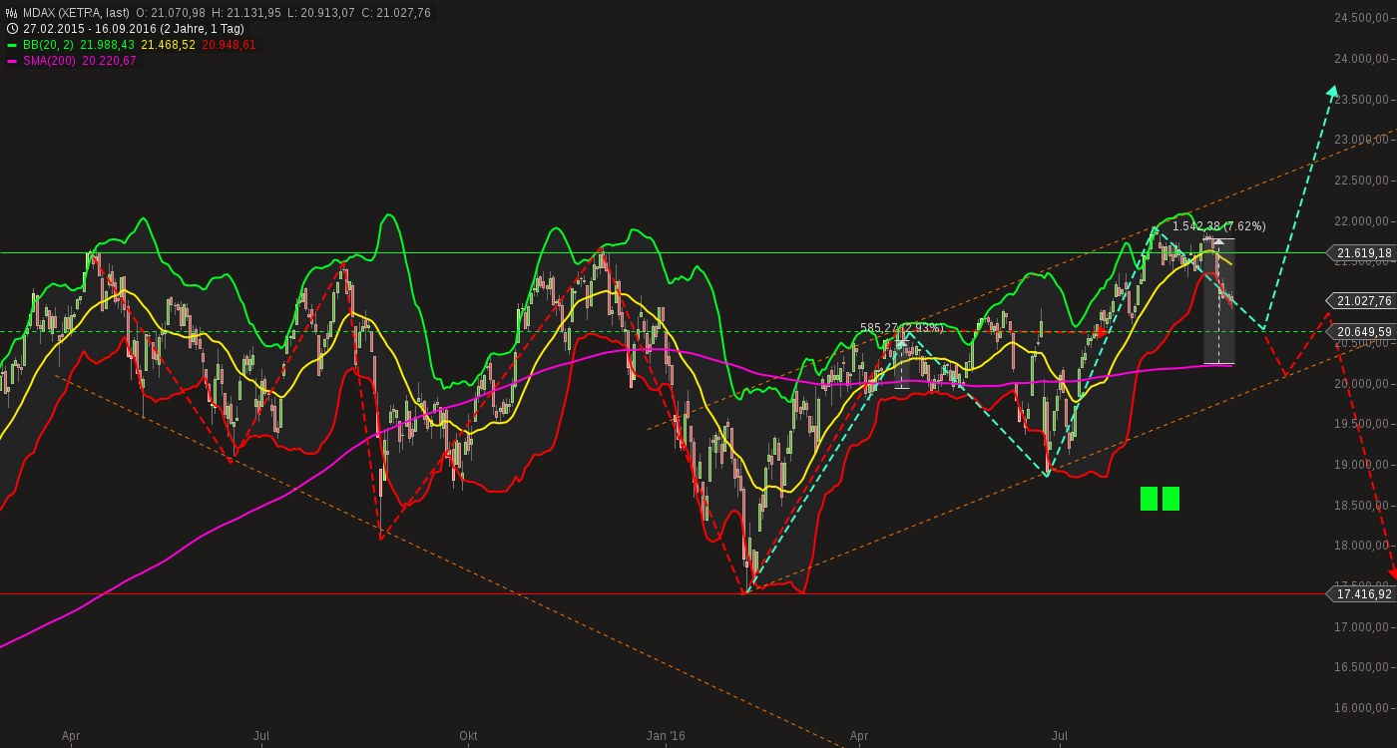The height and width of the screenshot is (748, 1397).
Task: Click the 21.619,18 resistance price tag
Action: pos(1362,253)
